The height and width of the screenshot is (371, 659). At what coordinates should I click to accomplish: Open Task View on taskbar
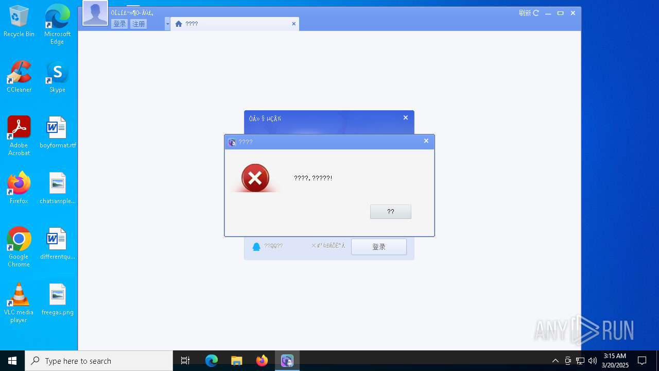tap(185, 361)
